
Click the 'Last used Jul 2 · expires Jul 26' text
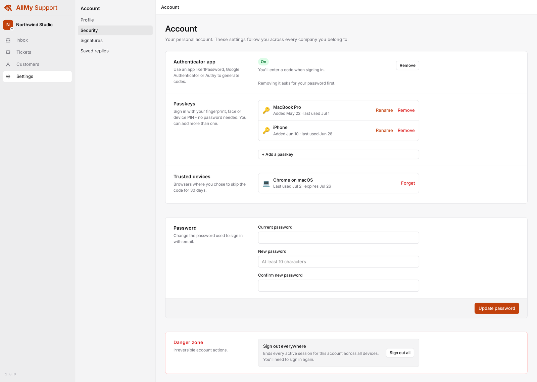[x=302, y=186]
